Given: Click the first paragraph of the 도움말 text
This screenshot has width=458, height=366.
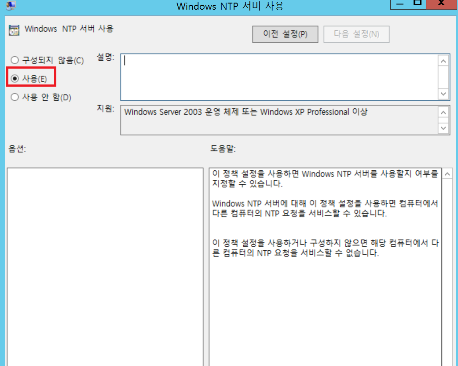Looking at the screenshot, I should tap(325, 179).
